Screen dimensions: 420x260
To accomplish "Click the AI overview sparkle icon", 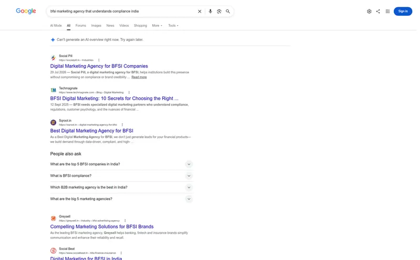I will (53, 40).
